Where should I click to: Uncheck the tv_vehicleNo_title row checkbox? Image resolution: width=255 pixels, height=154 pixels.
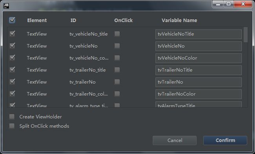[x=12, y=34]
